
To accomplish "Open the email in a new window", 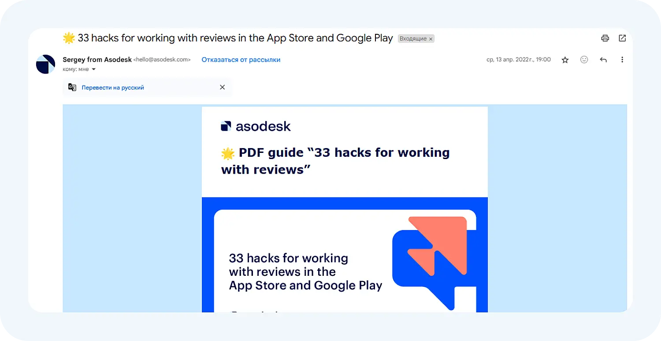I will coord(622,38).
